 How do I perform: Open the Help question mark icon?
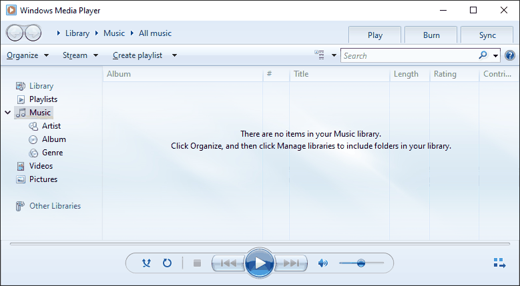[510, 55]
